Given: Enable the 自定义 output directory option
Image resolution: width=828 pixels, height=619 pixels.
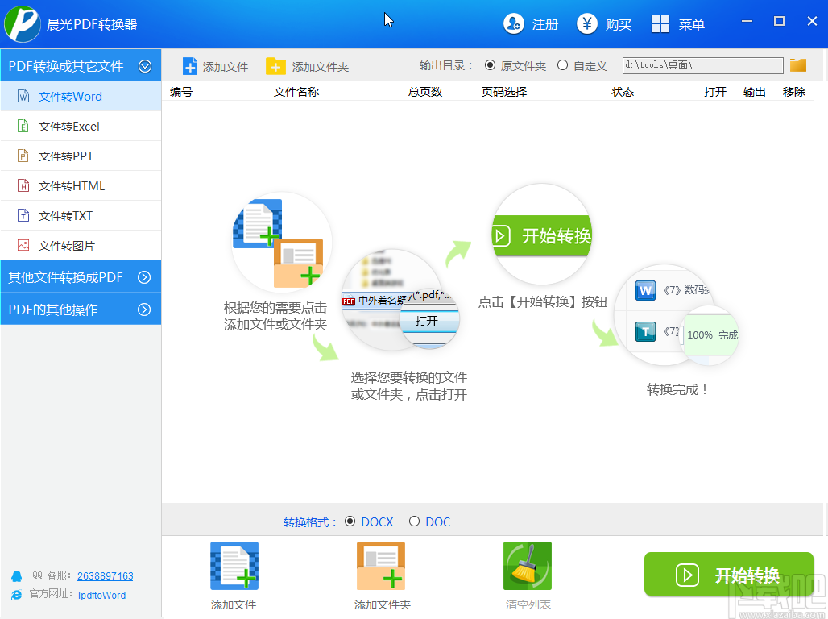Looking at the screenshot, I should point(563,65).
